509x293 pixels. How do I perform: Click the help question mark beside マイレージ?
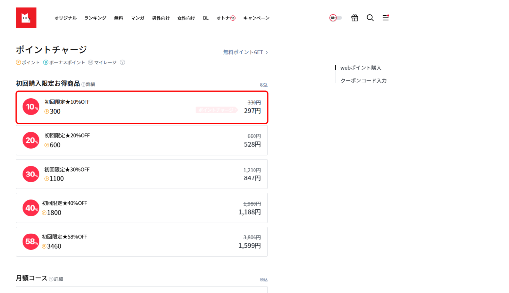click(122, 63)
